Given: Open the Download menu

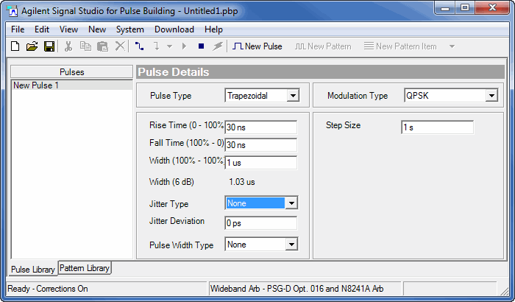Looking at the screenshot, I should point(174,29).
